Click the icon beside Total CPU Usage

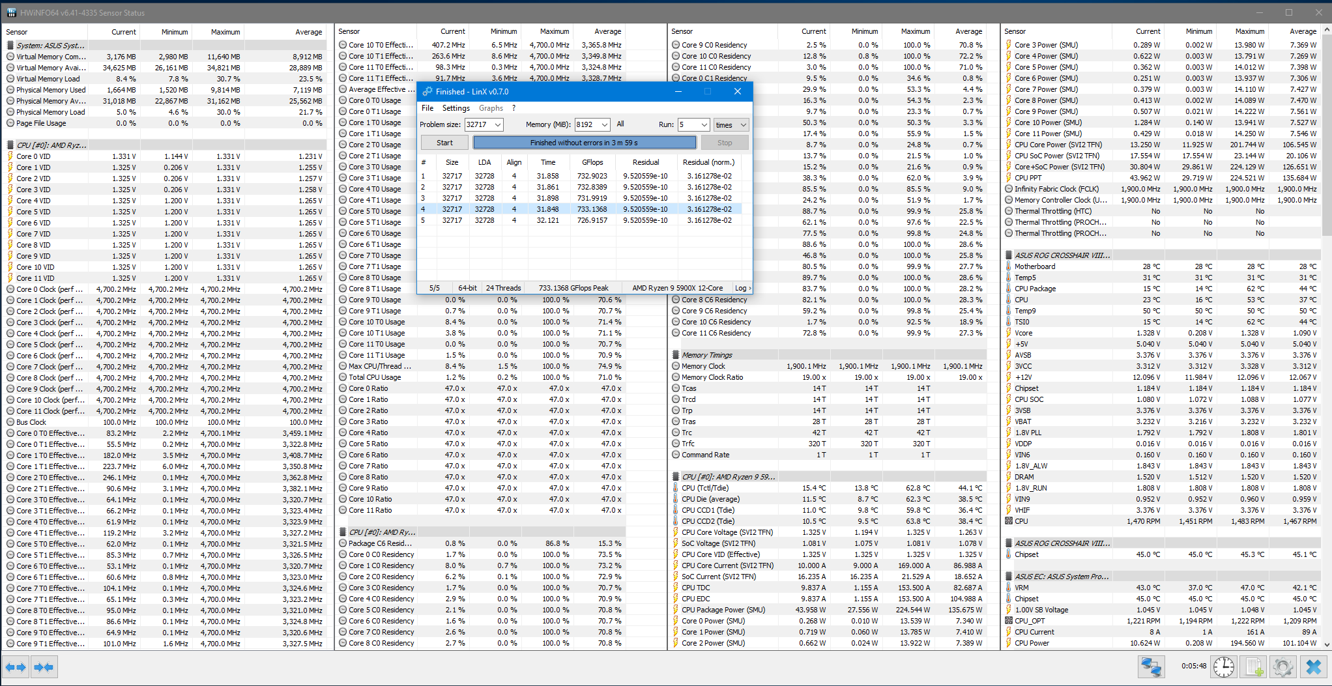(x=343, y=377)
